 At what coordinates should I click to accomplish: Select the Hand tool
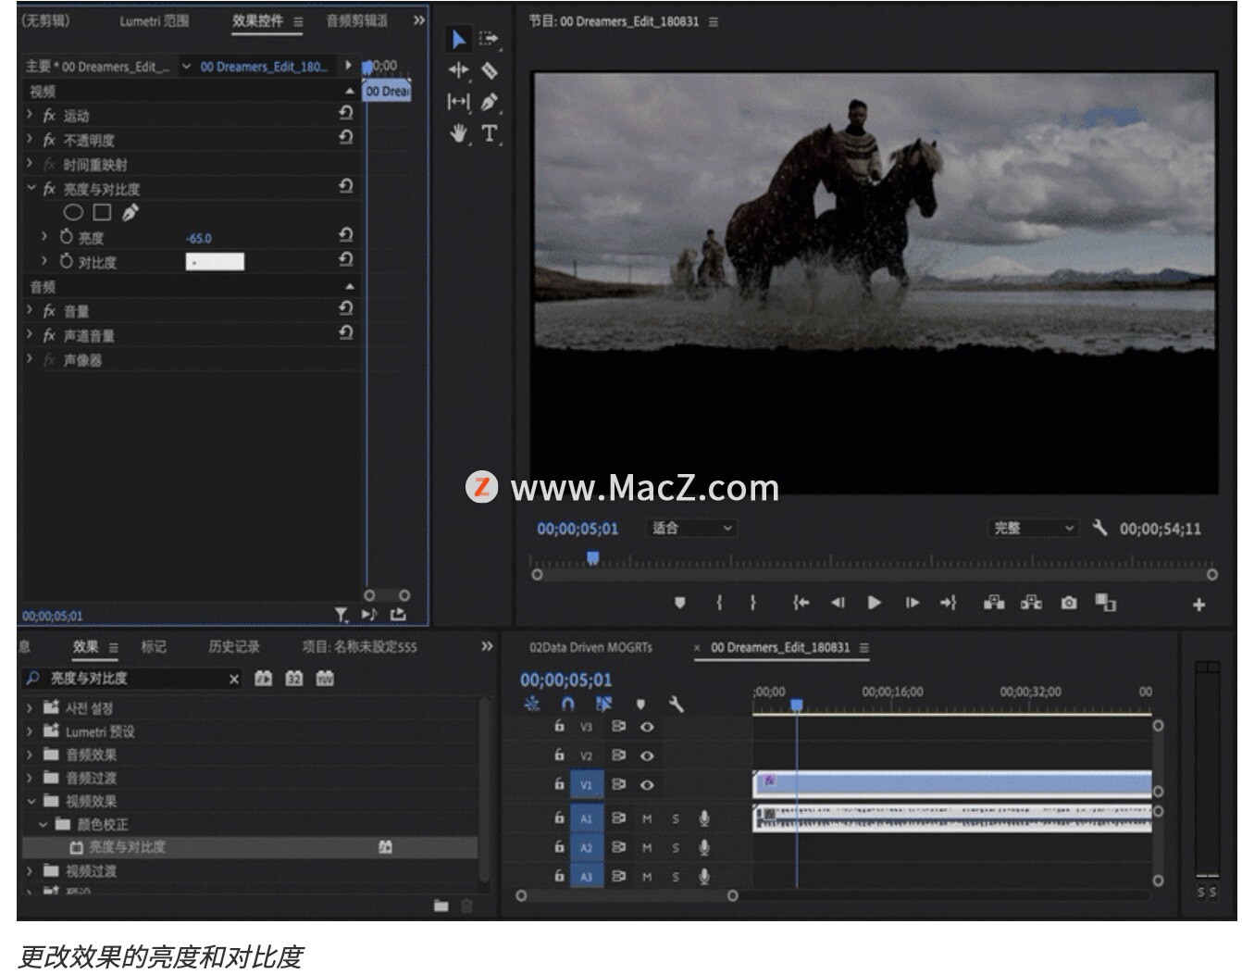(x=458, y=133)
